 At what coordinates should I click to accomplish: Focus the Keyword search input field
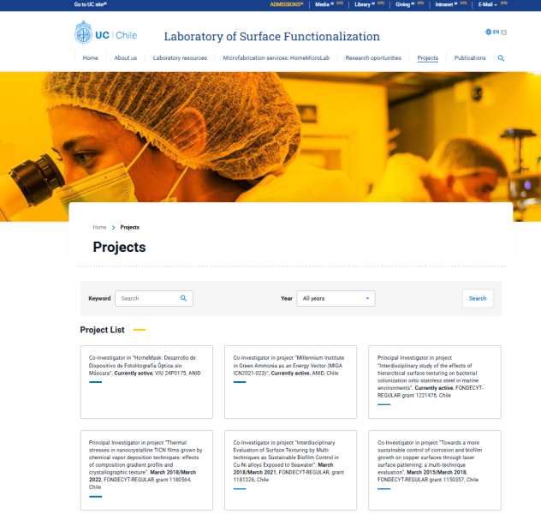tap(154, 299)
